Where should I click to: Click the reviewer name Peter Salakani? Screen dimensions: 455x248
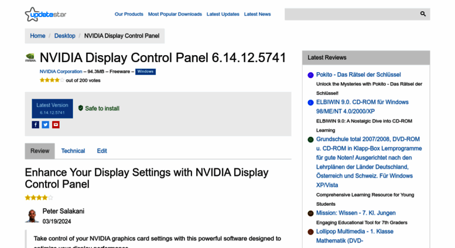[63, 211]
